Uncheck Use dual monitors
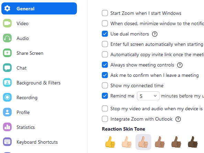Screen dimensions: 204x153 (x=105, y=34)
